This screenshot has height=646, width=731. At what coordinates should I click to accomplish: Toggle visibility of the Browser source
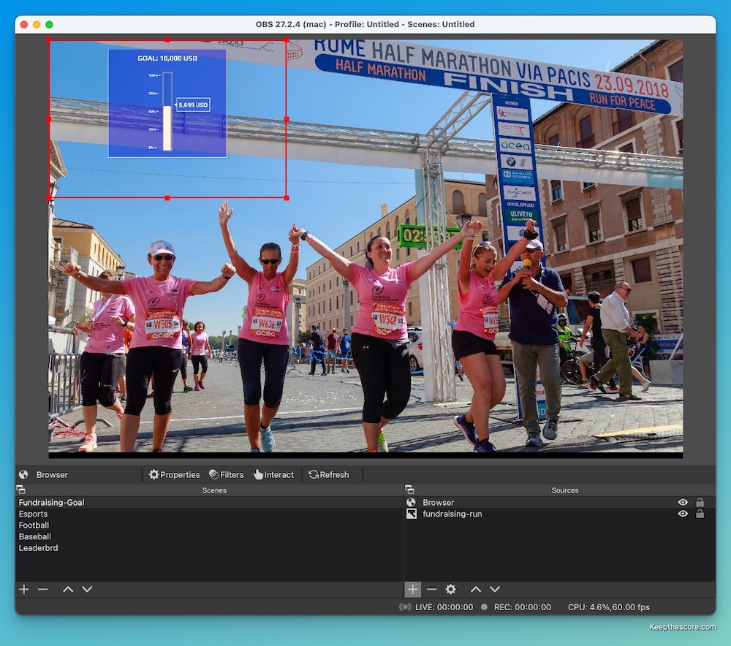tap(683, 502)
